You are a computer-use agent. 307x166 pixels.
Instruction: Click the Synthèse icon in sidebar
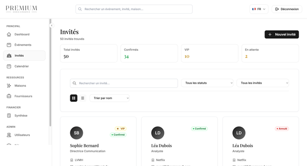tap(9, 116)
